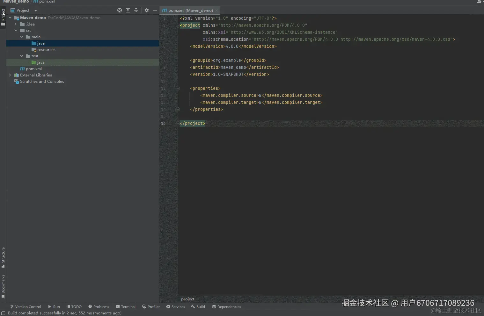Open the Dependencies tool window
The height and width of the screenshot is (316, 484).
tap(226, 307)
